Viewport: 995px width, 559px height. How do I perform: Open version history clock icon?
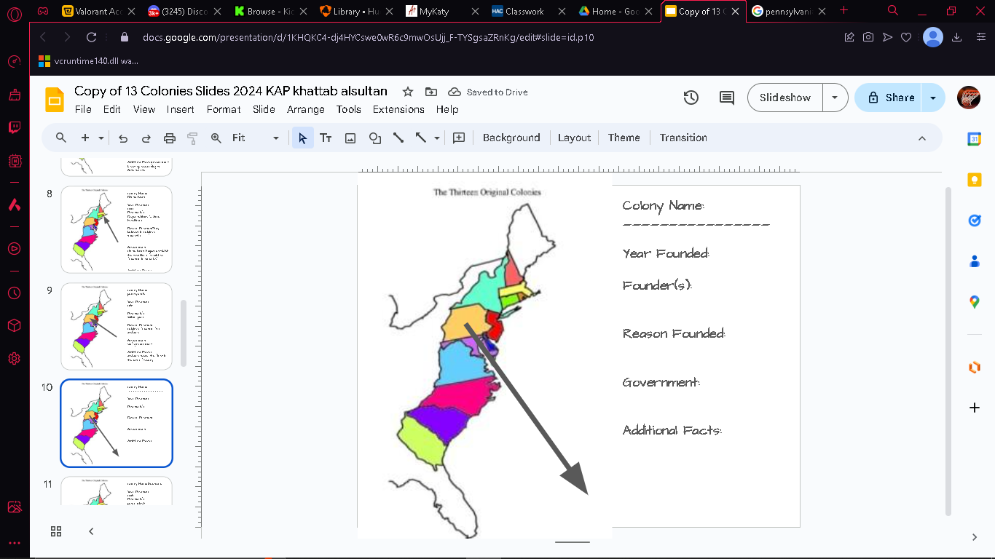[691, 98]
